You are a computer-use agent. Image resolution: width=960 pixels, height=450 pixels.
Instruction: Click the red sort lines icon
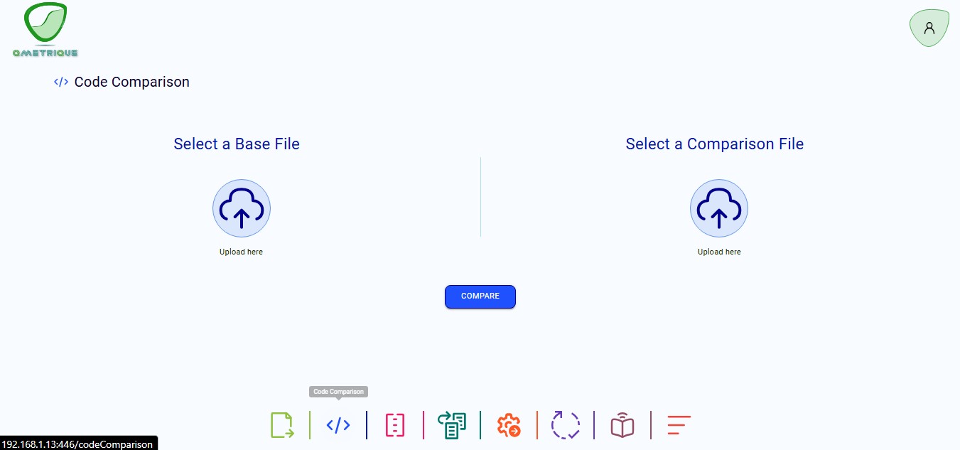point(679,425)
